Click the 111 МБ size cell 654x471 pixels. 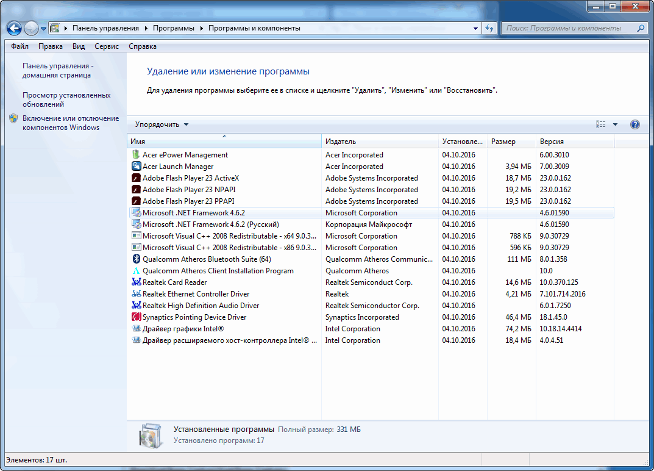pos(519,259)
